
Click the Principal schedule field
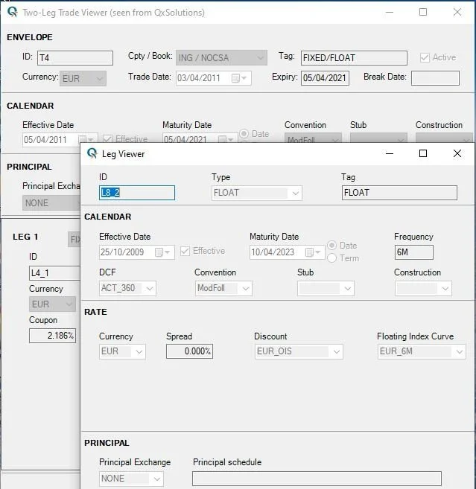click(x=317, y=479)
